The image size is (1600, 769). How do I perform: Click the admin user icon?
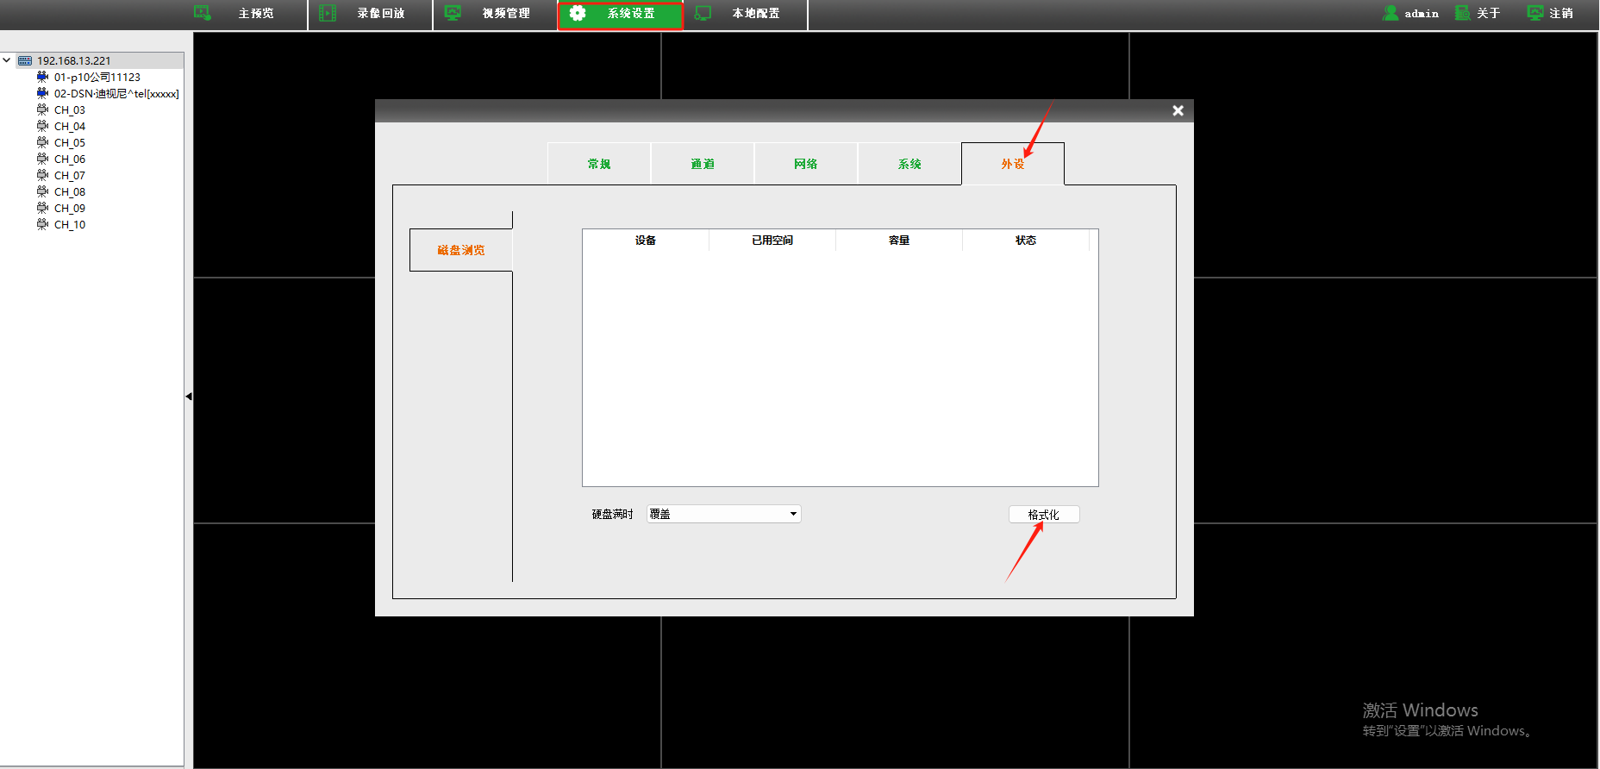click(1390, 13)
